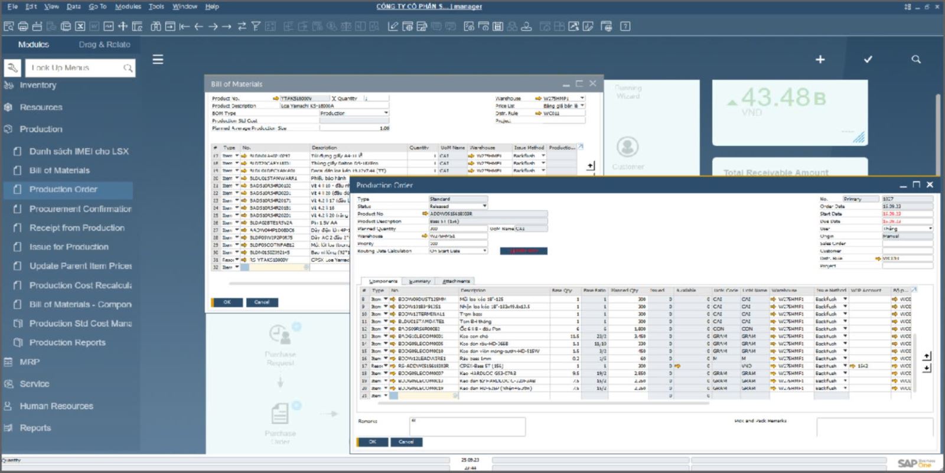The height and width of the screenshot is (473, 945).
Task: Click the Print Preview toolbar icon
Action: click(x=9, y=26)
